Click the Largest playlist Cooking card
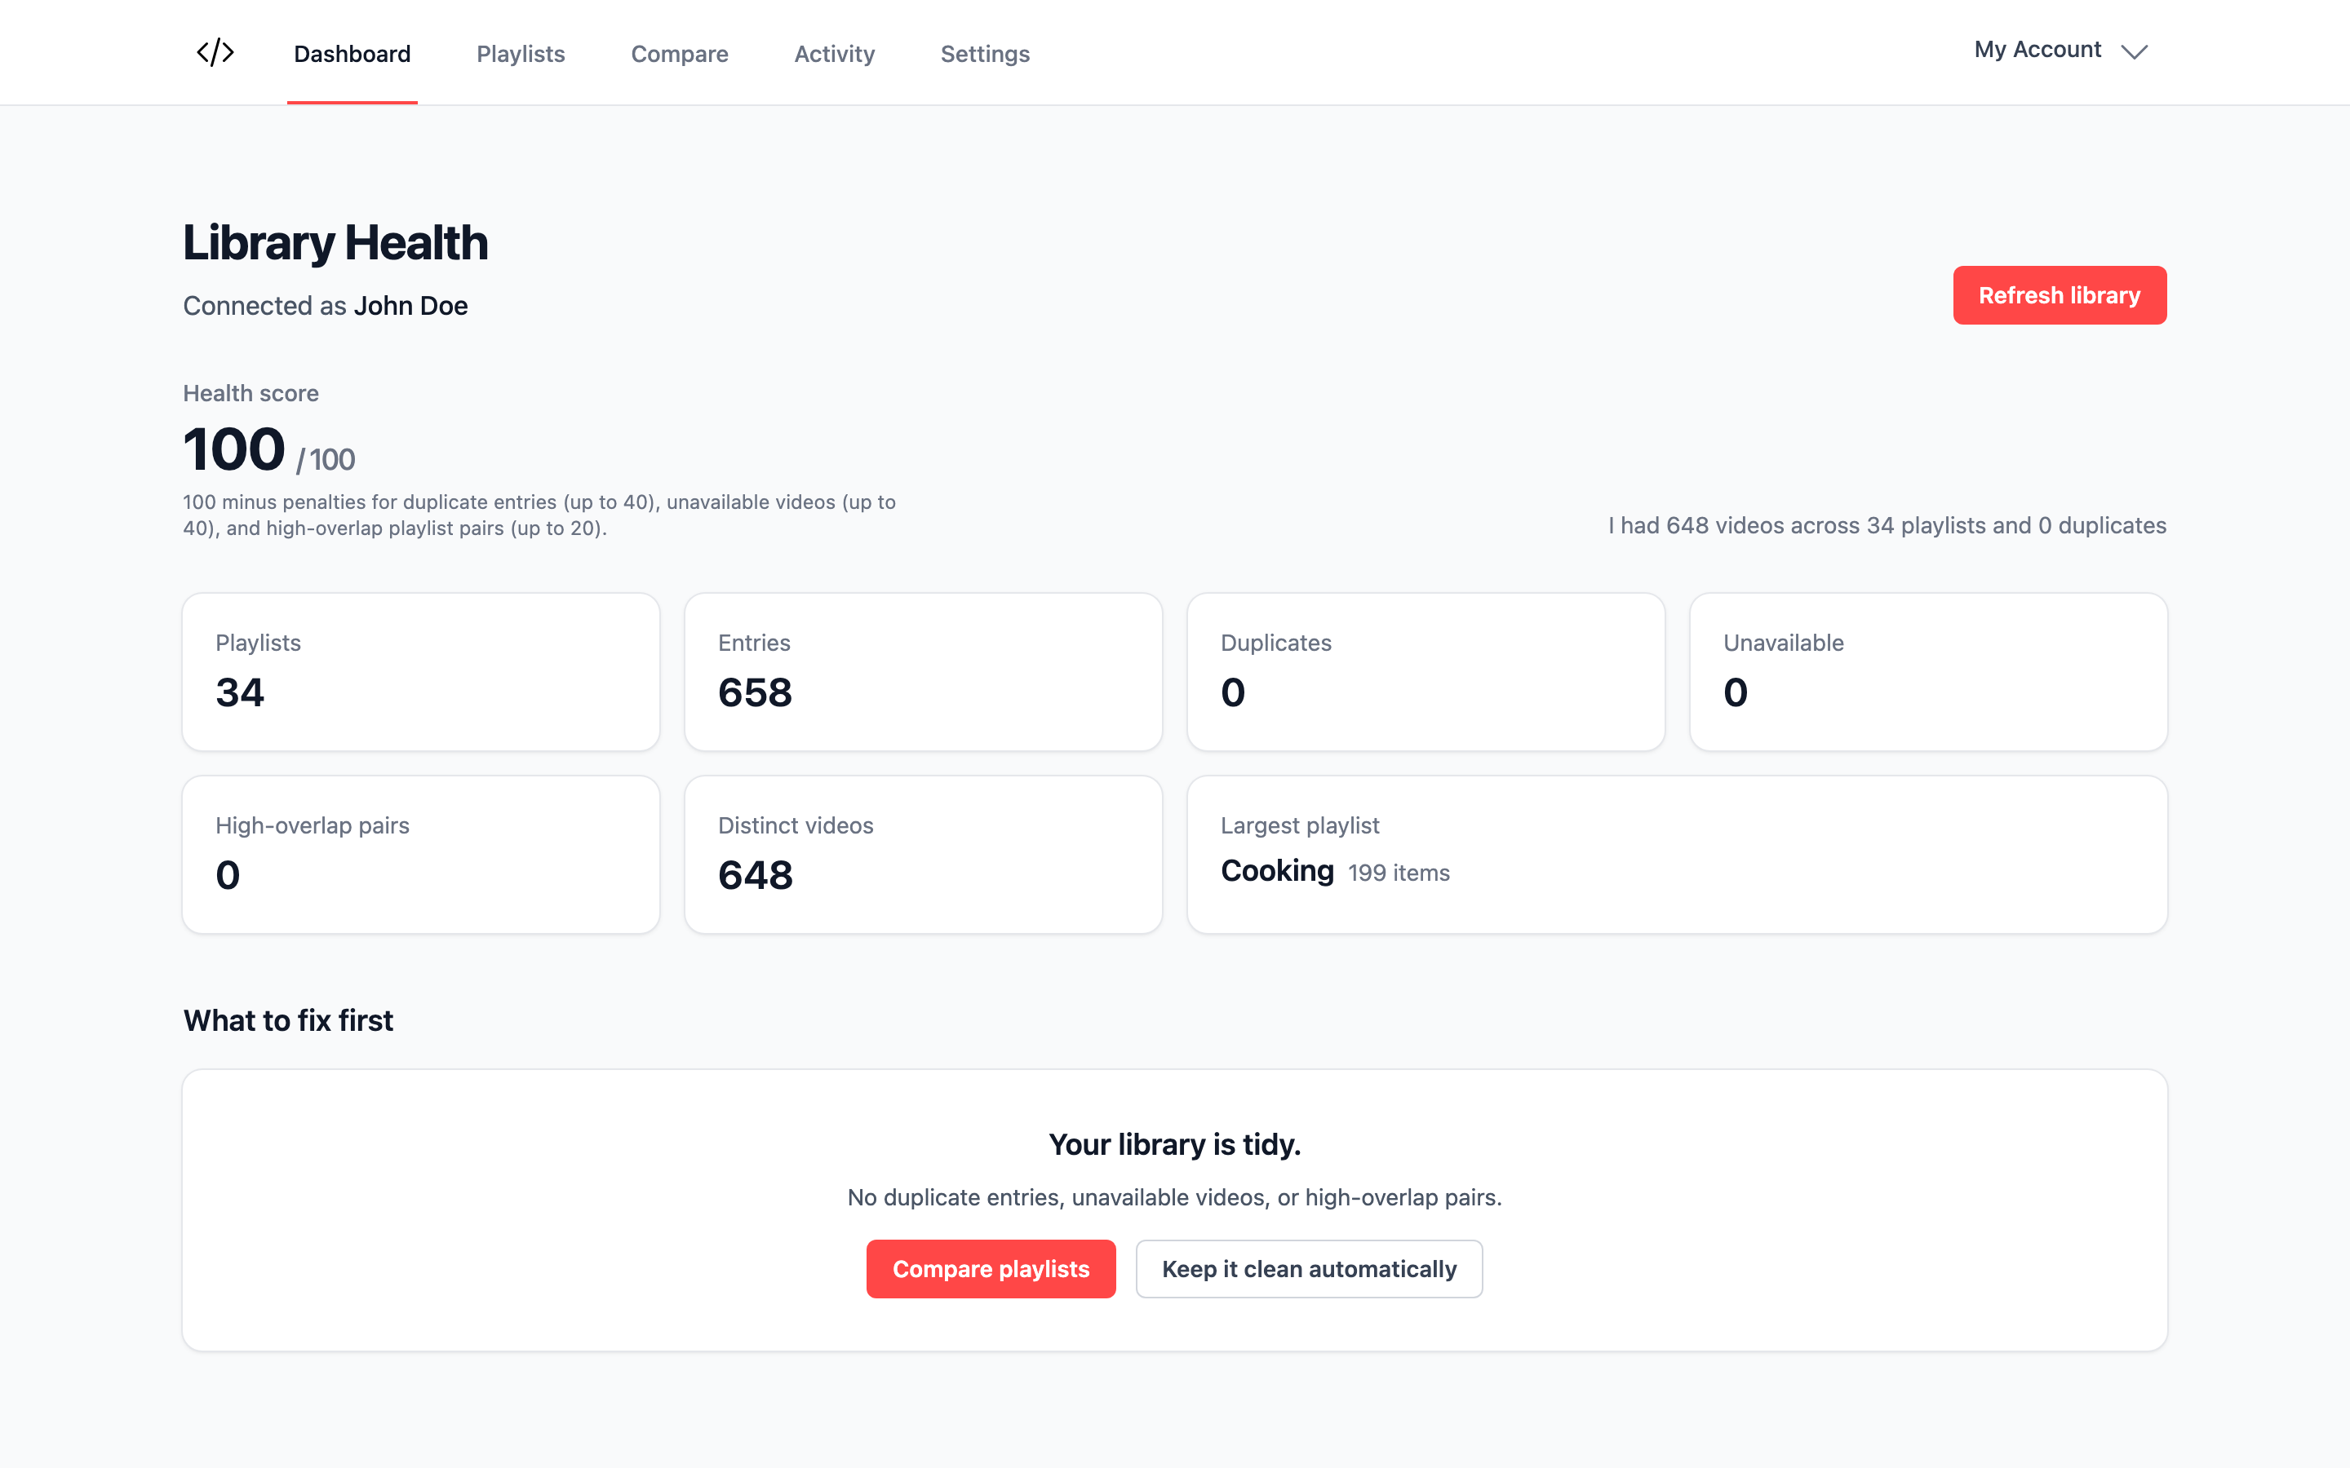The width and height of the screenshot is (2350, 1468). [1677, 855]
